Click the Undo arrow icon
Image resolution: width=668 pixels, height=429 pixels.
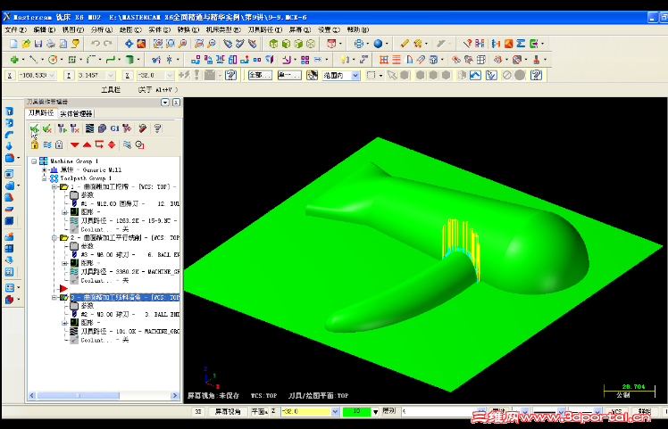96,44
